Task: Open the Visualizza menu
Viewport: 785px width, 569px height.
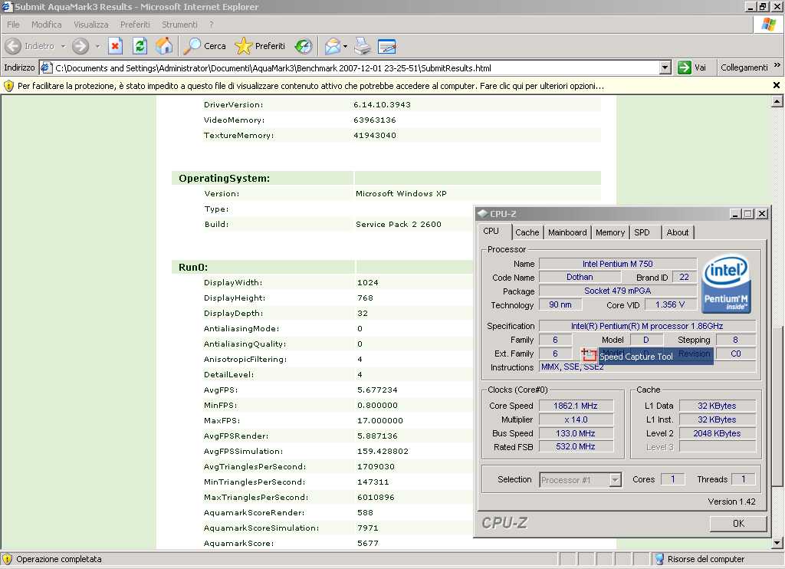Action: pyautogui.click(x=91, y=25)
